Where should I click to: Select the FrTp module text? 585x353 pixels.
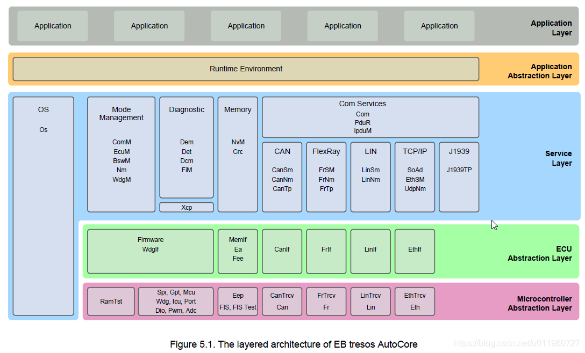tap(326, 189)
